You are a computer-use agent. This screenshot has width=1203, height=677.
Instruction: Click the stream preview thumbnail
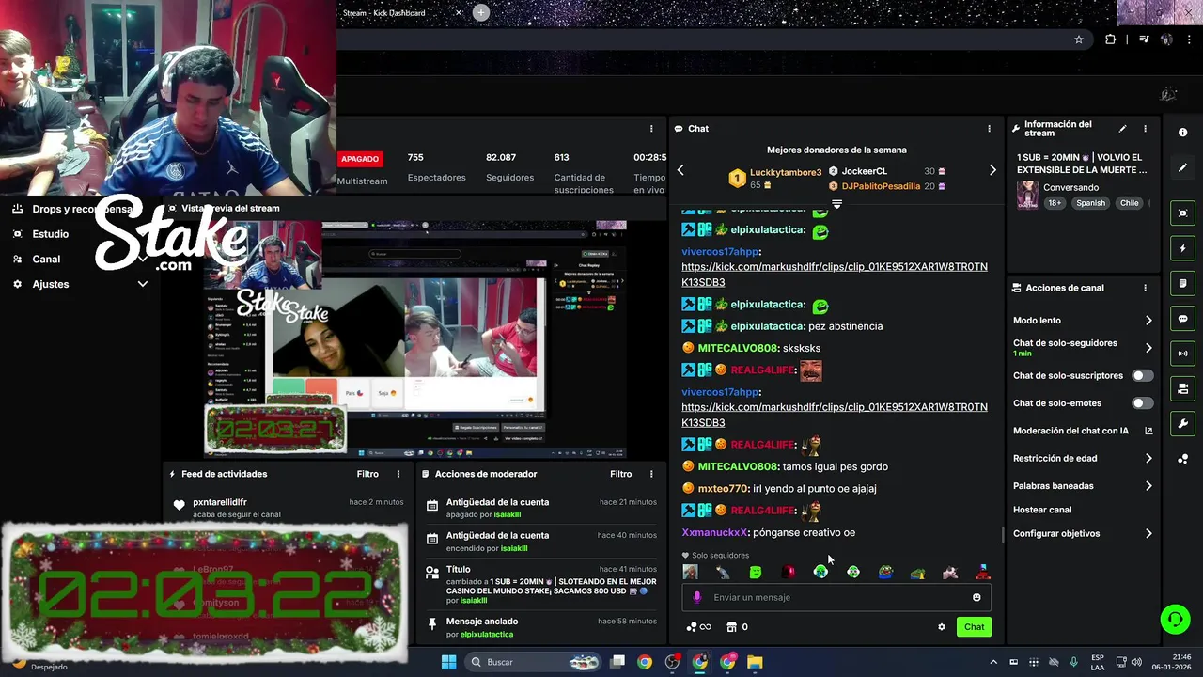tap(415, 340)
